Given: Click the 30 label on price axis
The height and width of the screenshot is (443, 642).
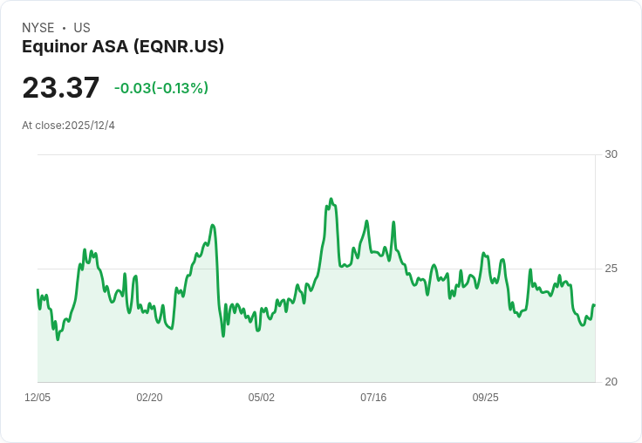Looking at the screenshot, I should pyautogui.click(x=611, y=154).
